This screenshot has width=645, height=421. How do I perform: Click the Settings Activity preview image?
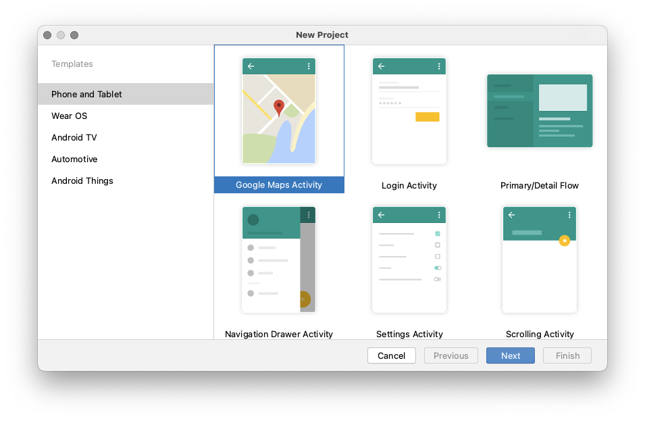click(409, 259)
